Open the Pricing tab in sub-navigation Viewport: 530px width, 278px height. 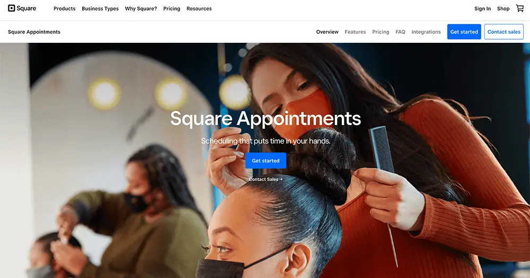pos(381,32)
